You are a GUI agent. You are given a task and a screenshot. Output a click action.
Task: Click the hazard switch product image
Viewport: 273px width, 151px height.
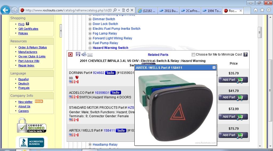176,108
